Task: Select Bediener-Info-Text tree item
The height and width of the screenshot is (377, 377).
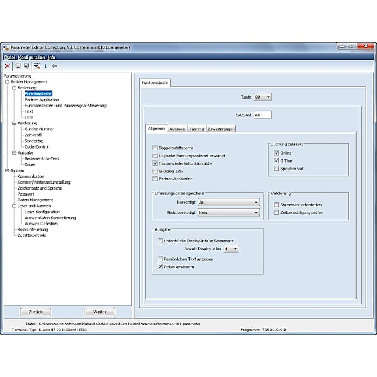Action: click(x=42, y=159)
